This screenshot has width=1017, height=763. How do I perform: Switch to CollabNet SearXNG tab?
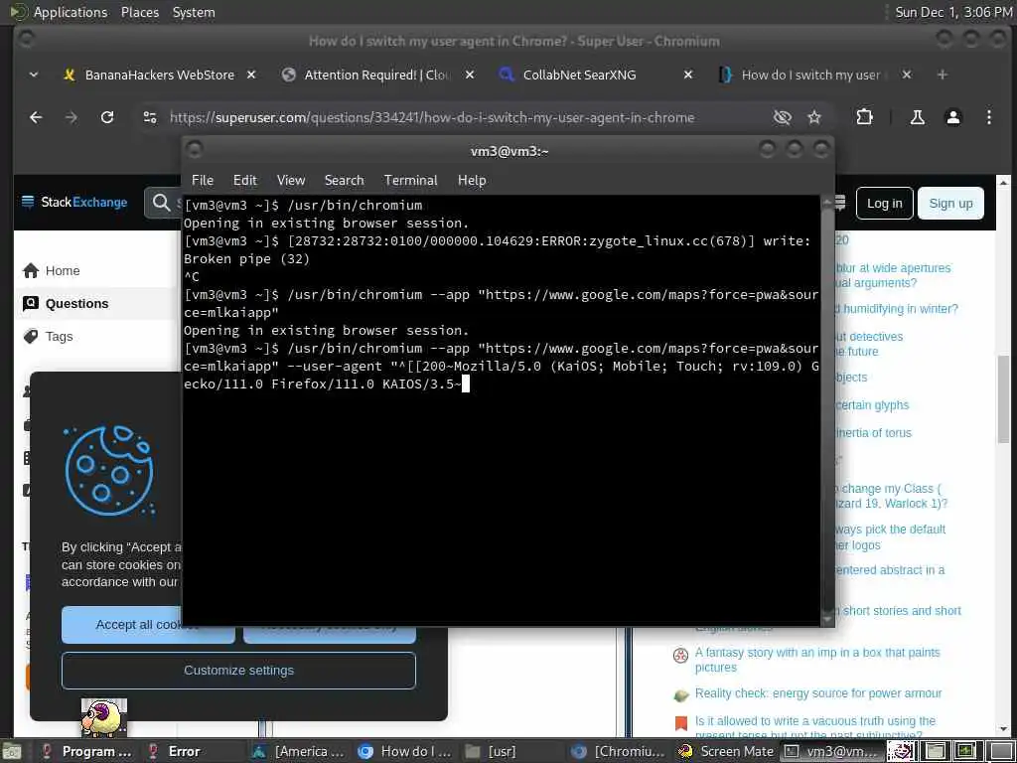(580, 76)
